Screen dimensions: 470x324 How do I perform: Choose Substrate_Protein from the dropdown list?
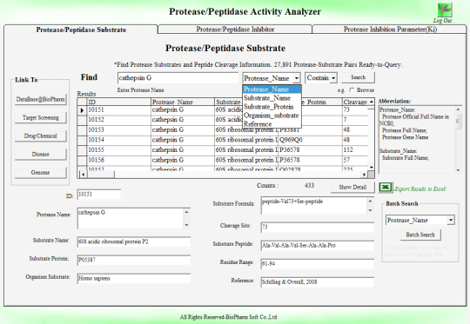(272, 107)
